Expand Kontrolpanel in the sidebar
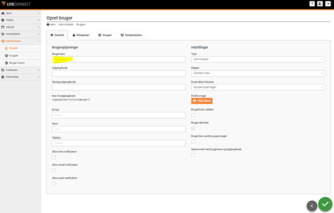Viewport: 334px width, 213px height. [x=20, y=34]
